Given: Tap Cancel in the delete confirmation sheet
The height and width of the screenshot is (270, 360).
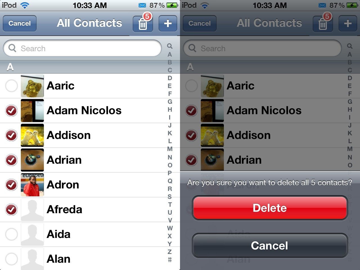Looking at the screenshot, I should point(270,246).
